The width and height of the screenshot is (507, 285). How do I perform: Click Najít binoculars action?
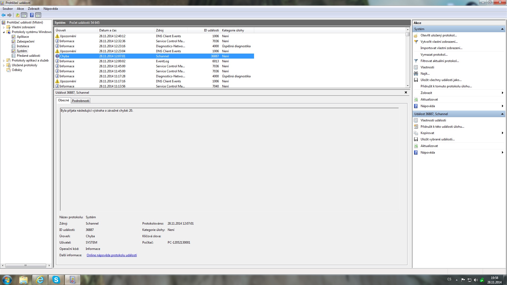pos(425,74)
